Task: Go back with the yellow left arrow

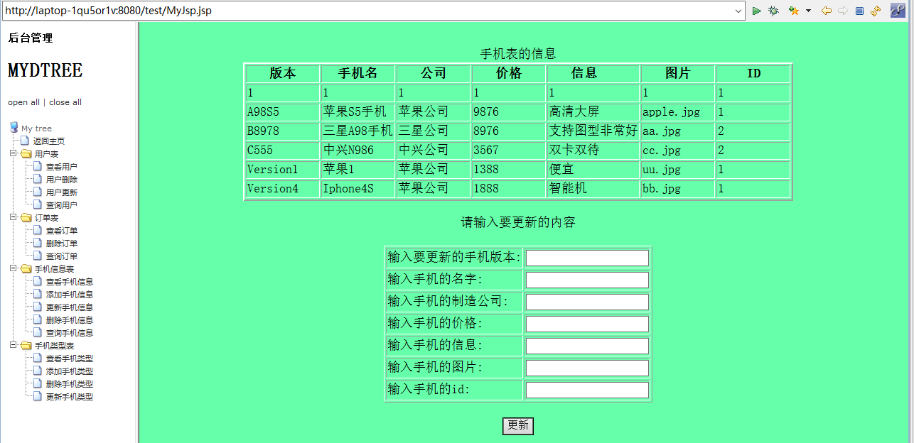Action: click(827, 11)
